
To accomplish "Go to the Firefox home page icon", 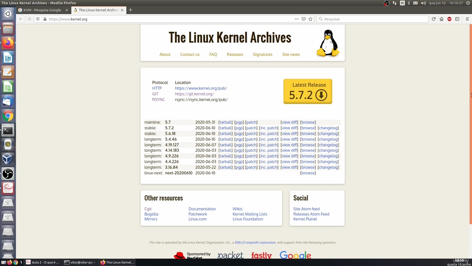I will 441,19.
